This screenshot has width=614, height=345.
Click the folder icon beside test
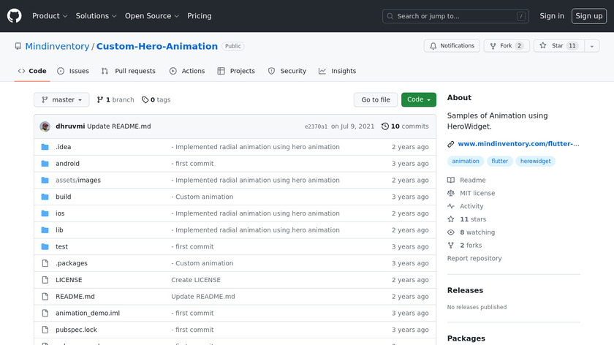click(x=45, y=247)
